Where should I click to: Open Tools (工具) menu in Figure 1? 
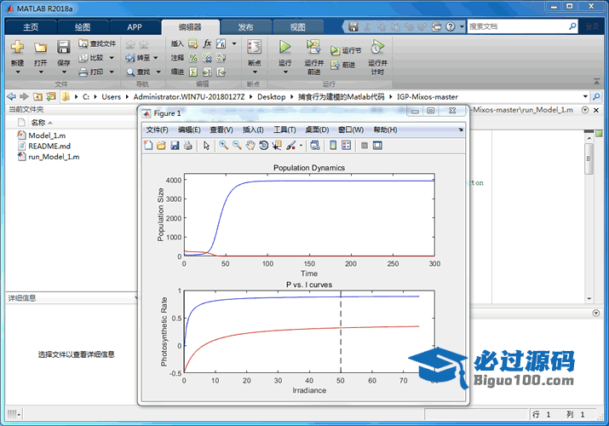point(284,130)
